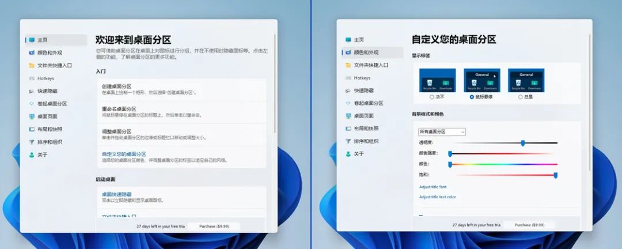Click Purchase ($9.99) in the left window
The height and width of the screenshot is (249, 622).
pyautogui.click(x=214, y=227)
